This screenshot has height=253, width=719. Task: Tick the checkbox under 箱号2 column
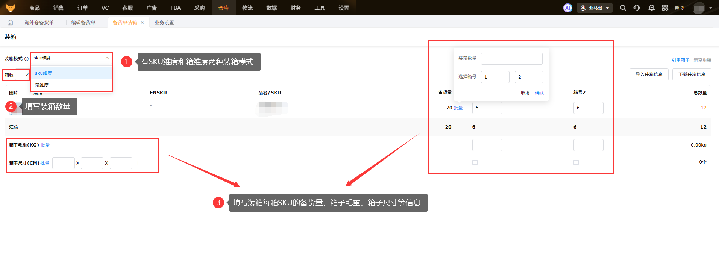point(576,162)
